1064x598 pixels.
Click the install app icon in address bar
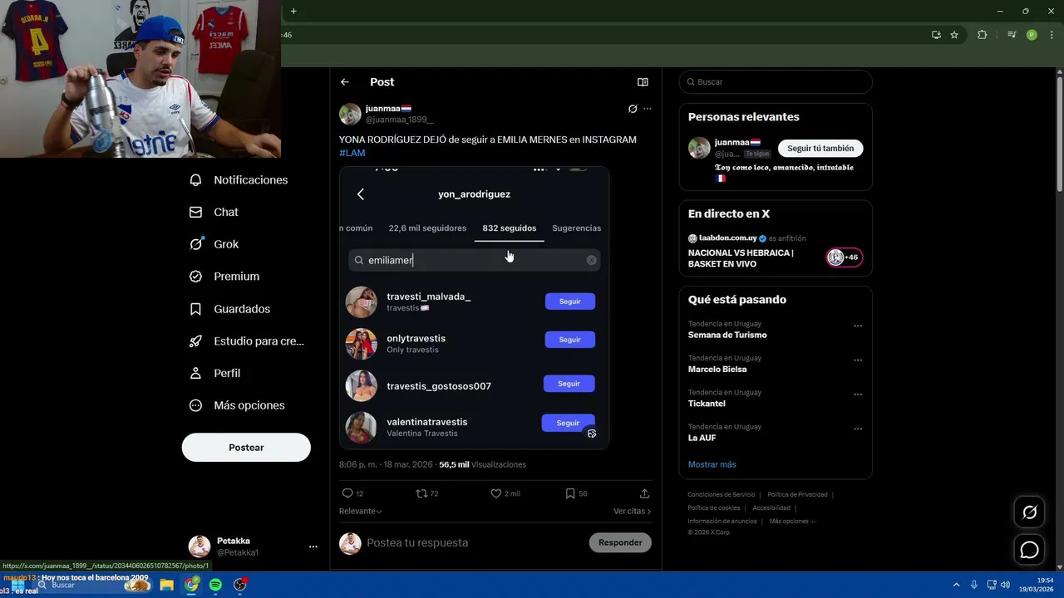pyautogui.click(x=936, y=35)
